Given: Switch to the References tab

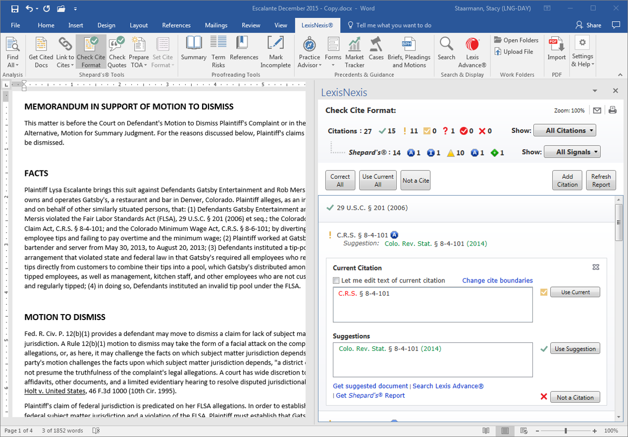Looking at the screenshot, I should (176, 25).
